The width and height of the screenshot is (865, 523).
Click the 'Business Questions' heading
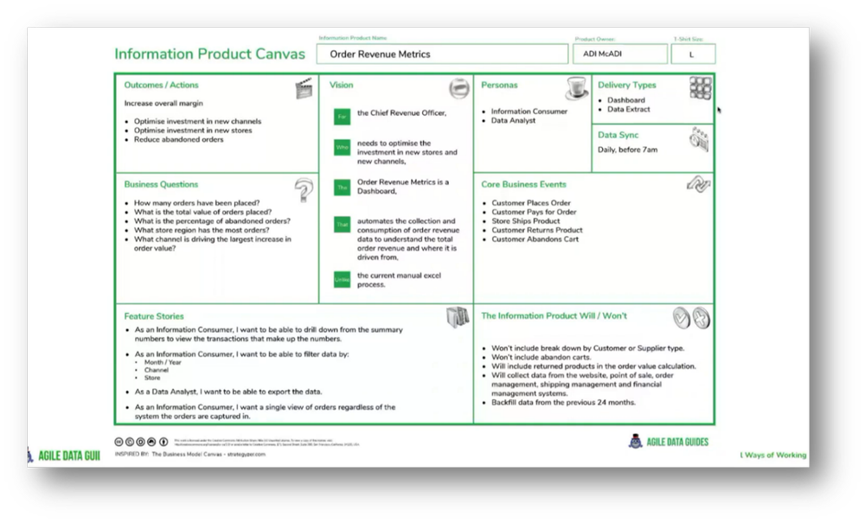coord(161,185)
